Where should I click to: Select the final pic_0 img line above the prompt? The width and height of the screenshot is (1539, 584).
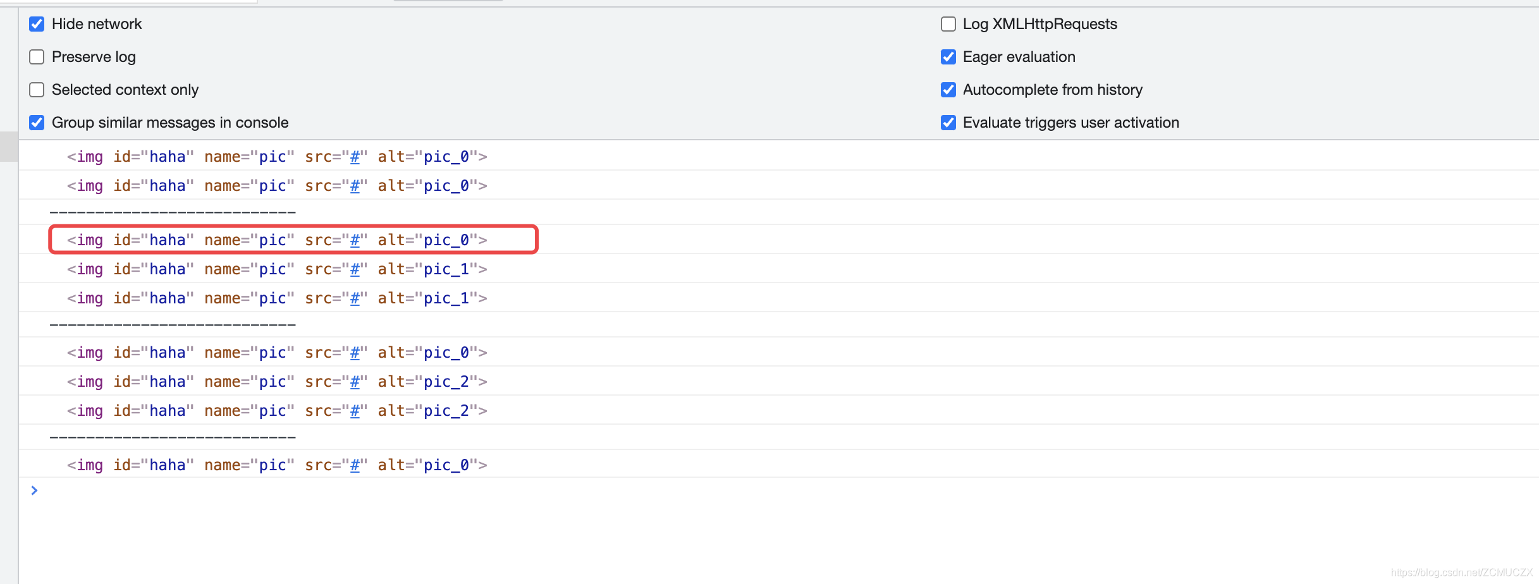pyautogui.click(x=277, y=465)
